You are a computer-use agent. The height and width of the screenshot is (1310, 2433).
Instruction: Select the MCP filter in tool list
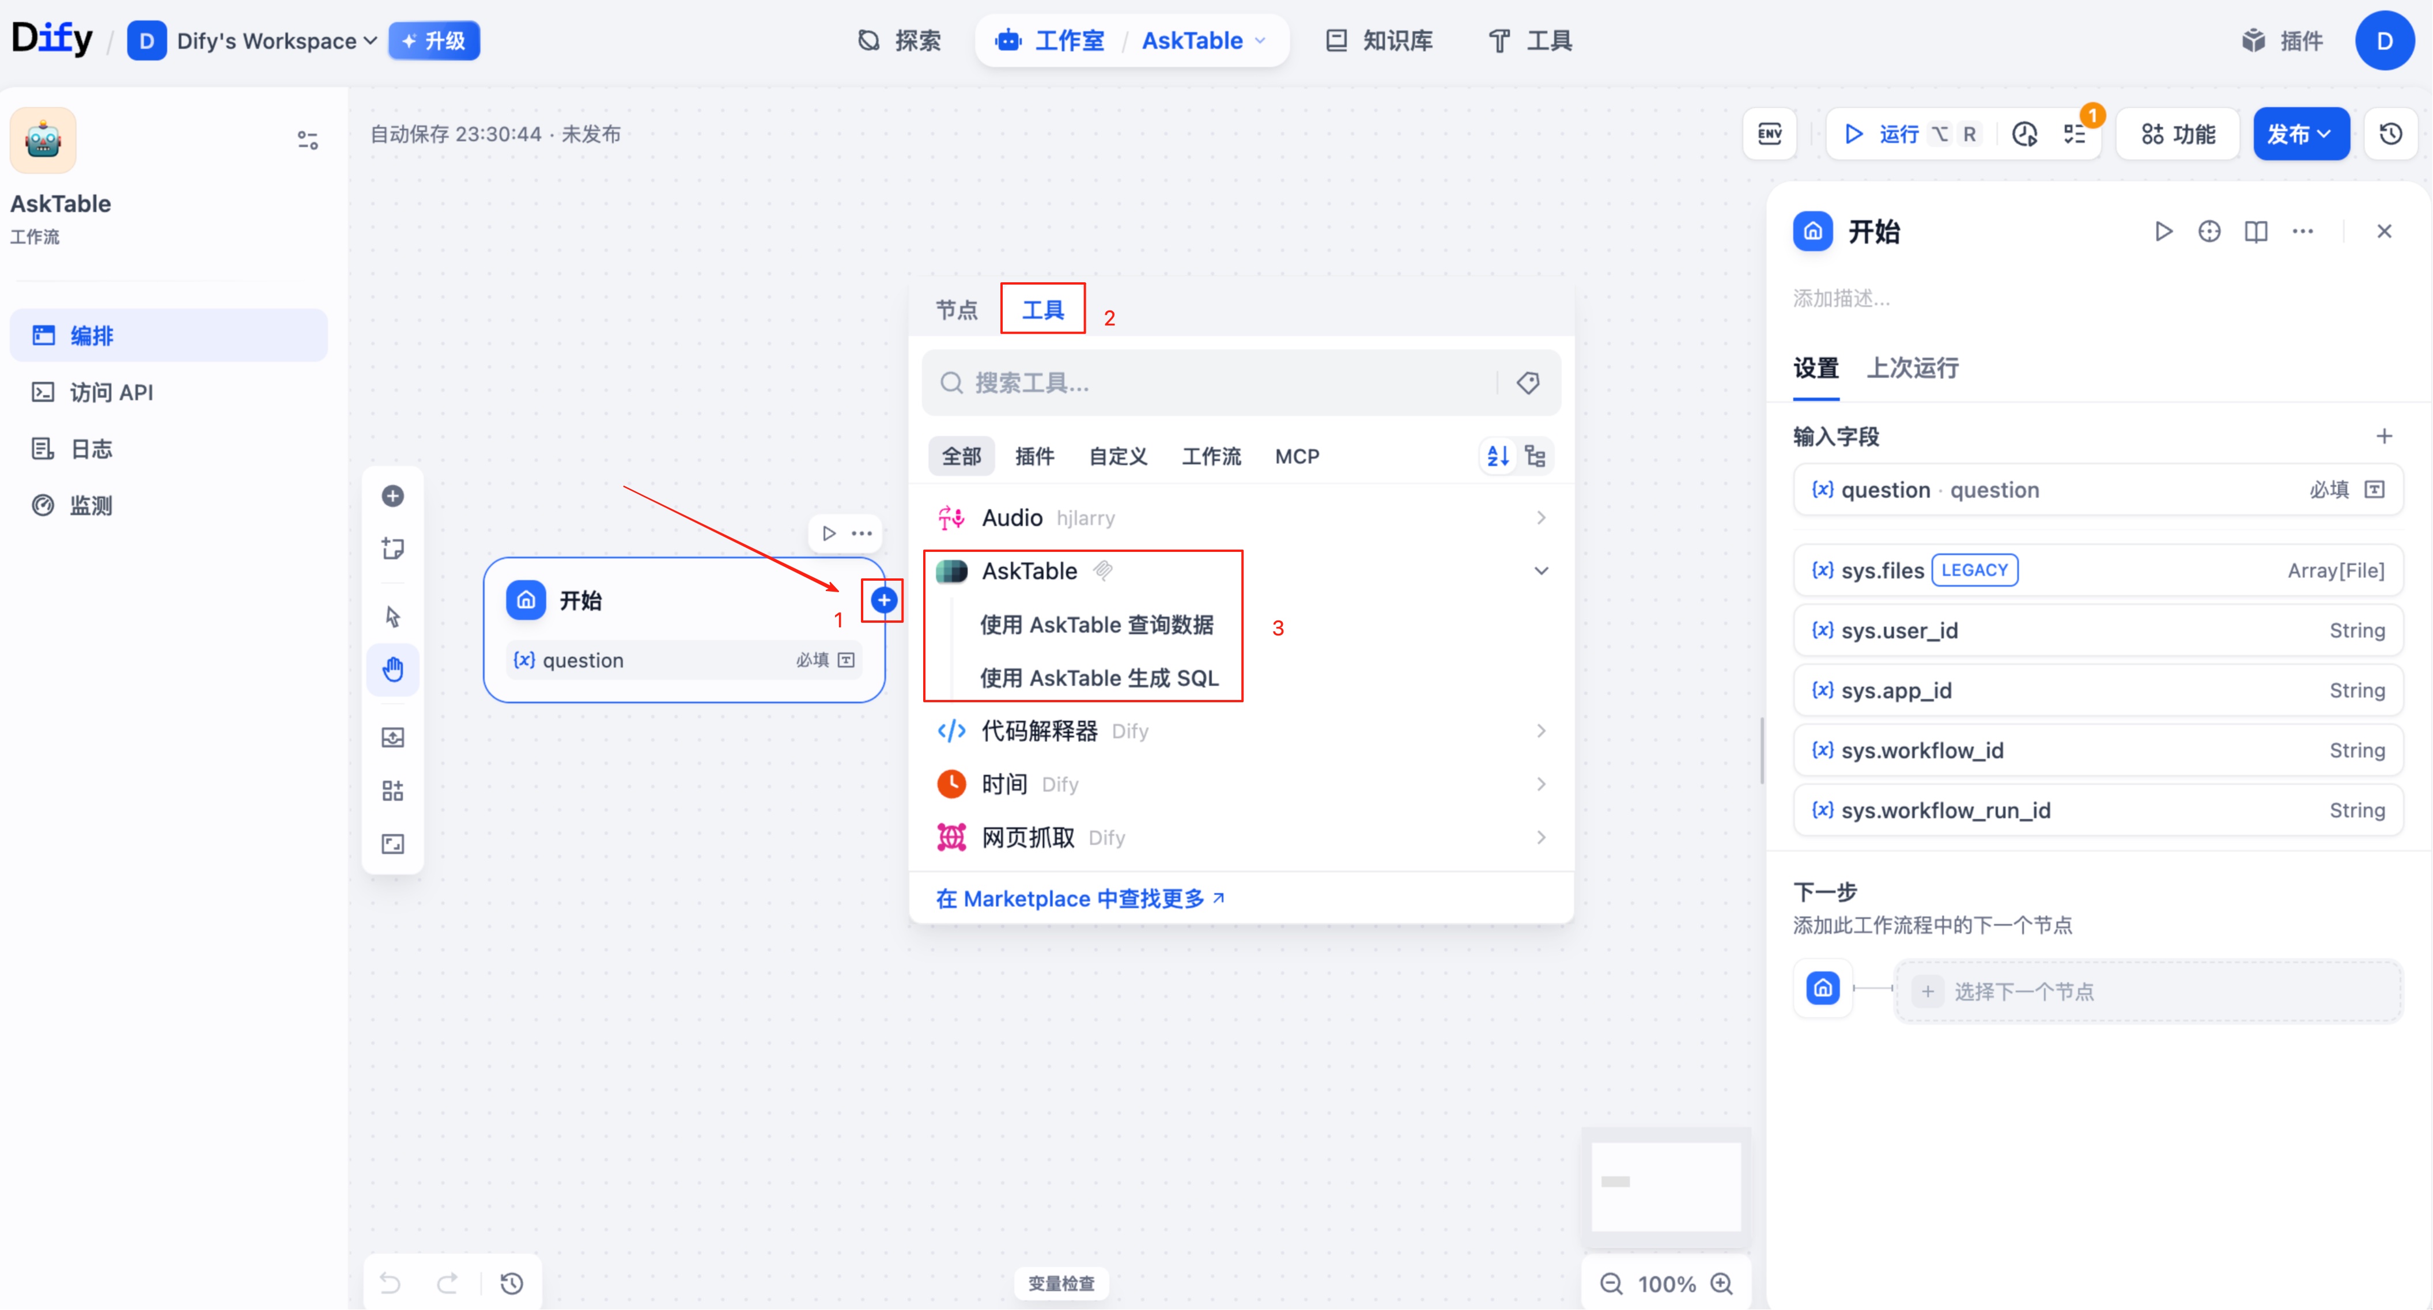click(x=1297, y=455)
